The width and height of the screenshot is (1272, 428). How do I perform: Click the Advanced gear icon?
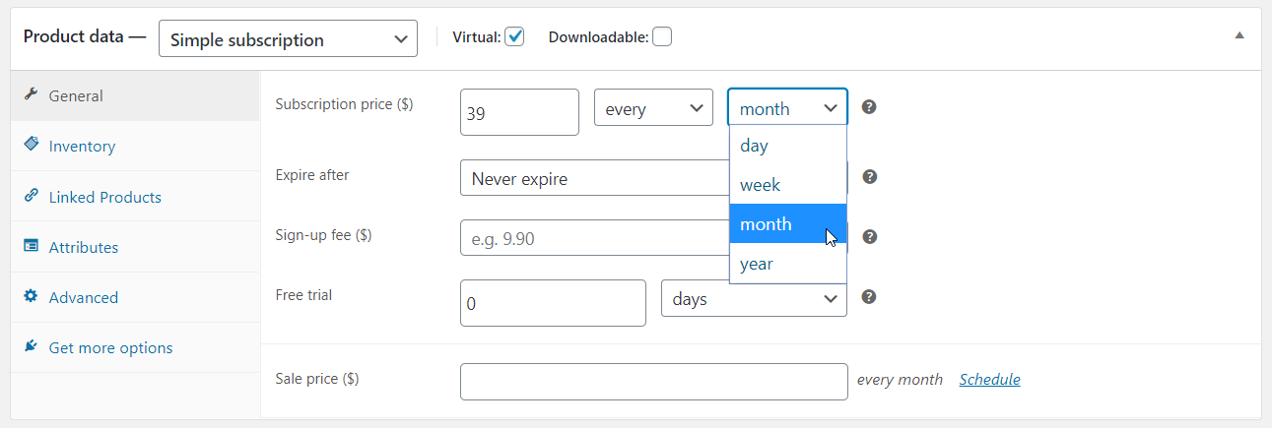click(31, 296)
